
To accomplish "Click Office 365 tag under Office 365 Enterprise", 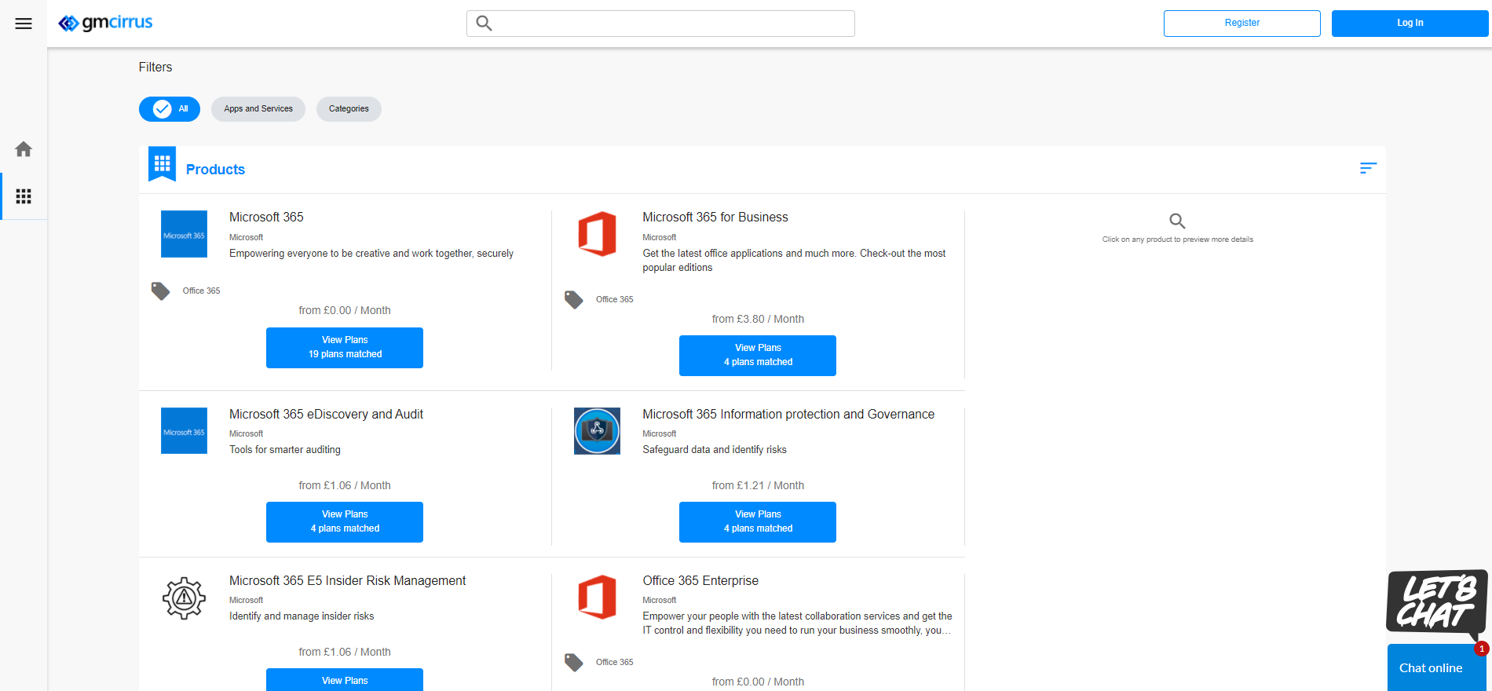I will click(x=614, y=662).
